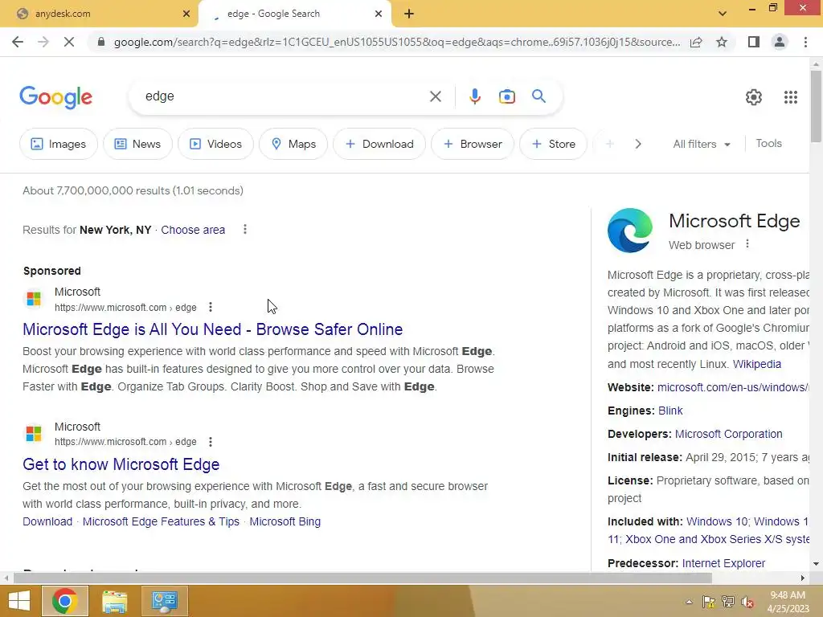Stop loading the page with X icon
The width and height of the screenshot is (823, 617).
pyautogui.click(x=69, y=42)
